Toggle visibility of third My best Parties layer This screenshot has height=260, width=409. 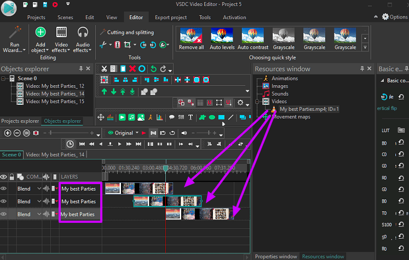pos(3,214)
